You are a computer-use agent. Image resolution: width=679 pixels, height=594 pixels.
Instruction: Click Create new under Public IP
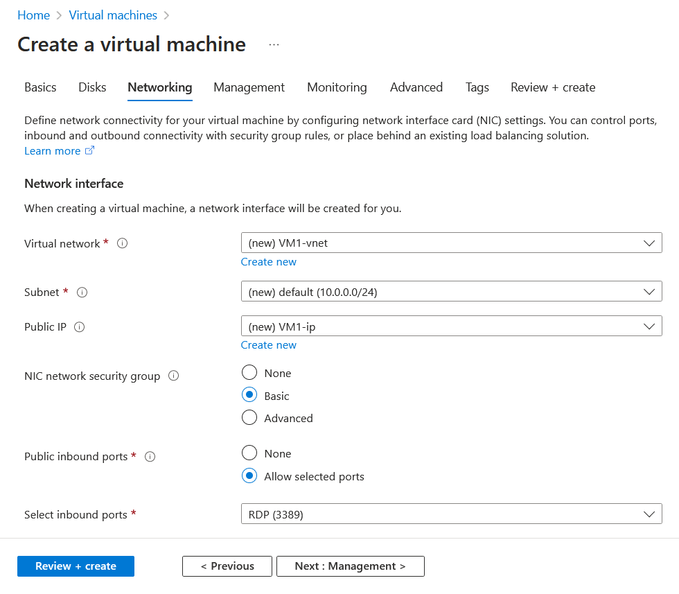(269, 344)
